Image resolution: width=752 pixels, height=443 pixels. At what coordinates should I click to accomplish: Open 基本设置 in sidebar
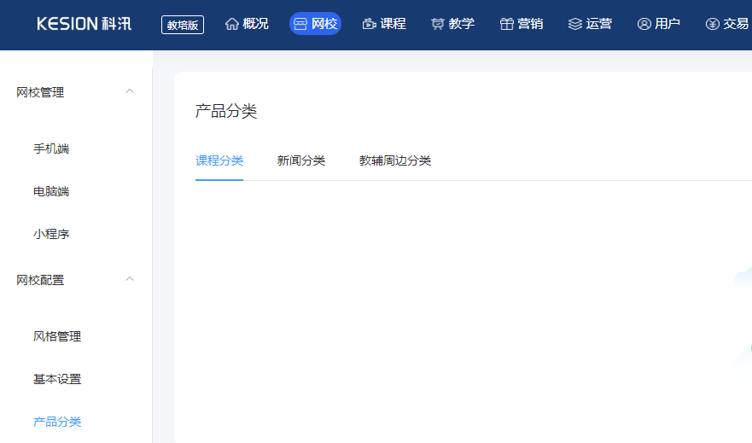pyautogui.click(x=57, y=379)
